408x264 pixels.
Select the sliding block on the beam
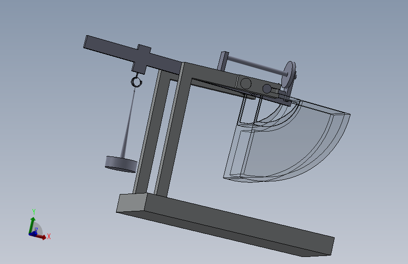pos(141,59)
